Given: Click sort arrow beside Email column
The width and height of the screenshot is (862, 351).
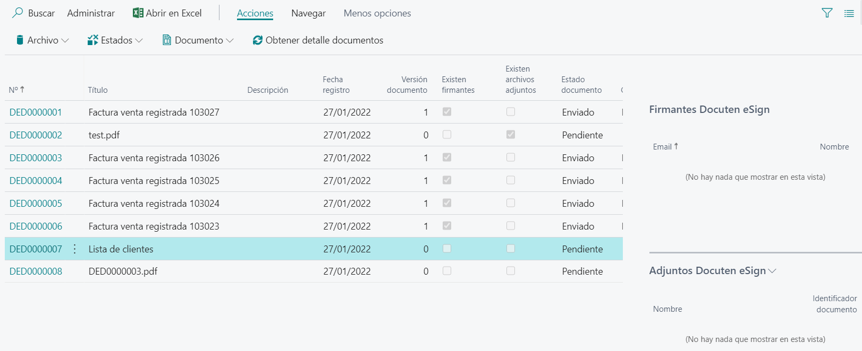Looking at the screenshot, I should pyautogui.click(x=676, y=146).
